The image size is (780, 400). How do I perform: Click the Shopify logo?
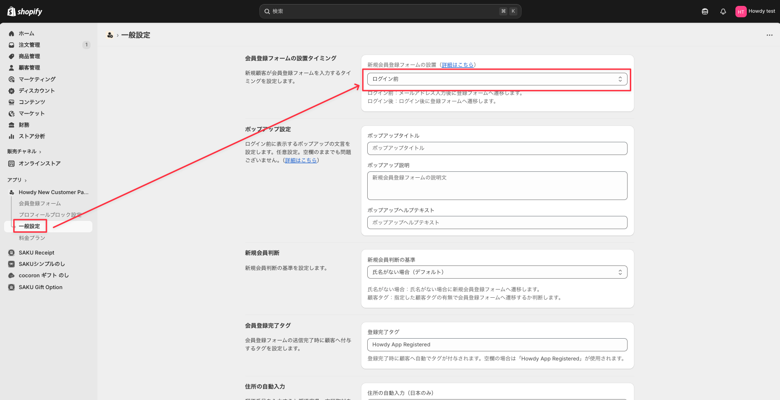pos(25,11)
